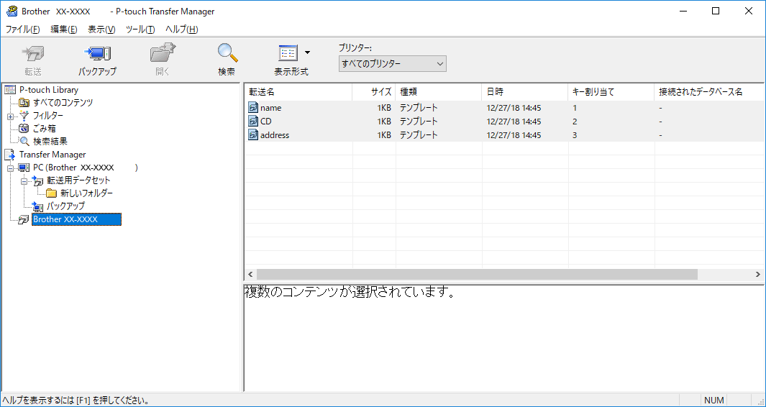Click the list horizontal scrollbar thumb
The height and width of the screenshot is (407, 766).
pos(477,275)
